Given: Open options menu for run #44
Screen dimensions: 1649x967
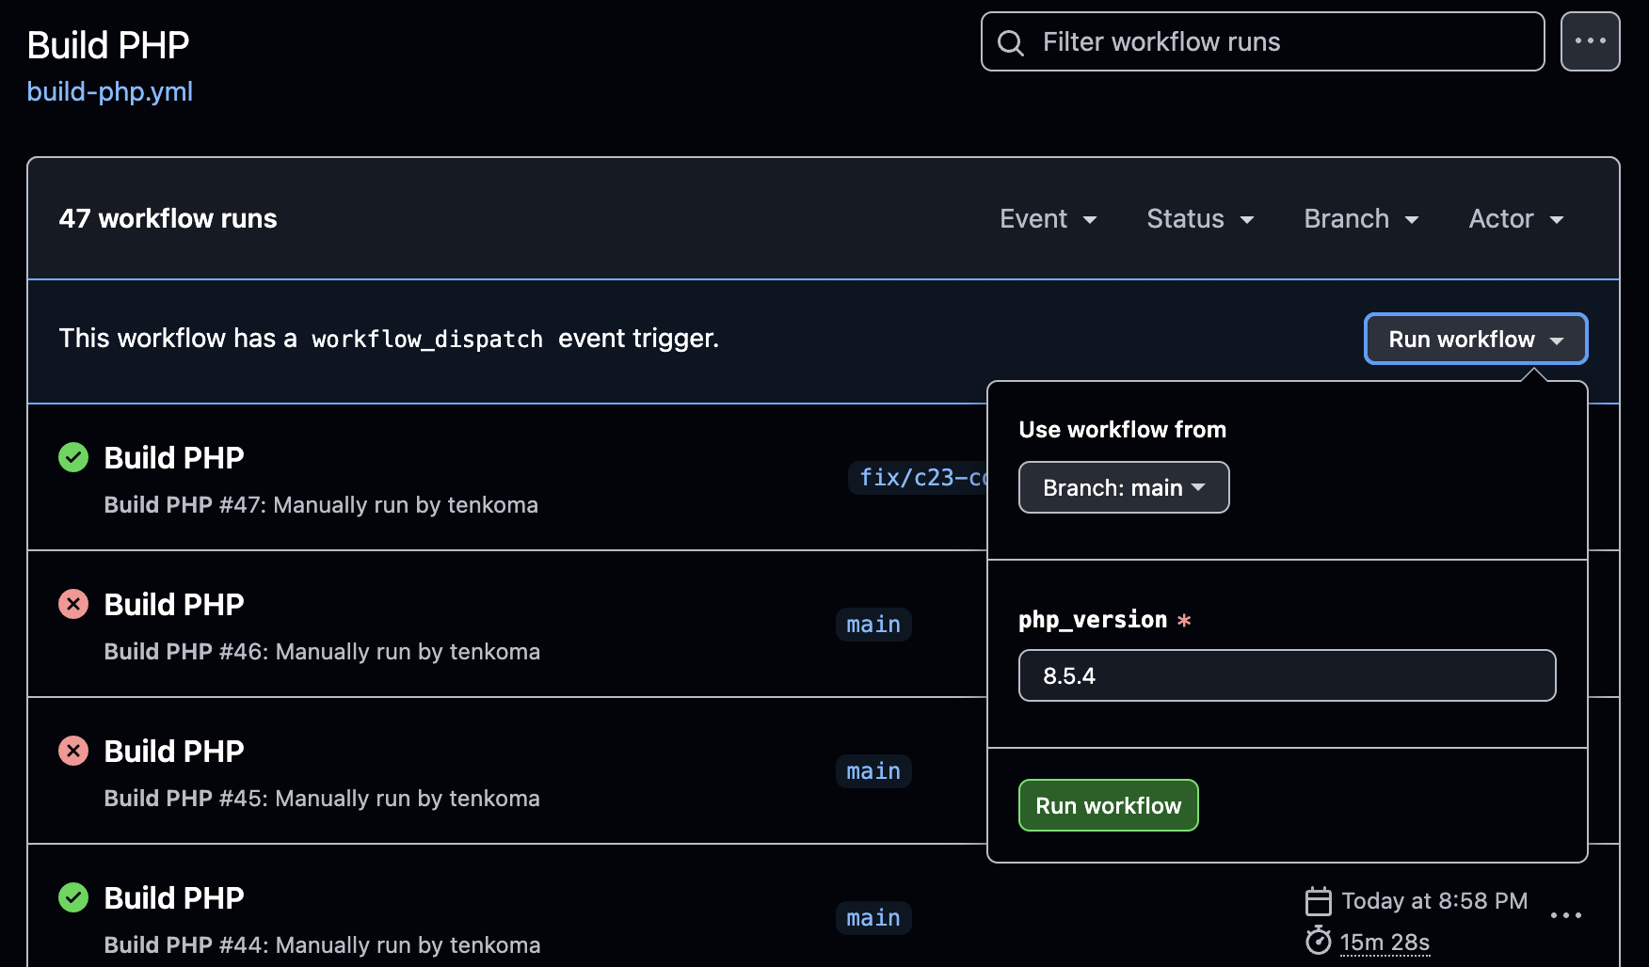Looking at the screenshot, I should 1565,915.
